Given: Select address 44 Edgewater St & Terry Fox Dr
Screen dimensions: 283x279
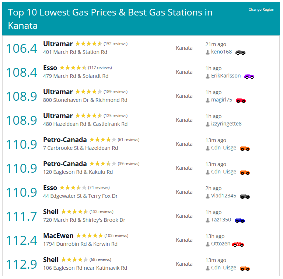Looking at the screenshot, I should [80, 196].
